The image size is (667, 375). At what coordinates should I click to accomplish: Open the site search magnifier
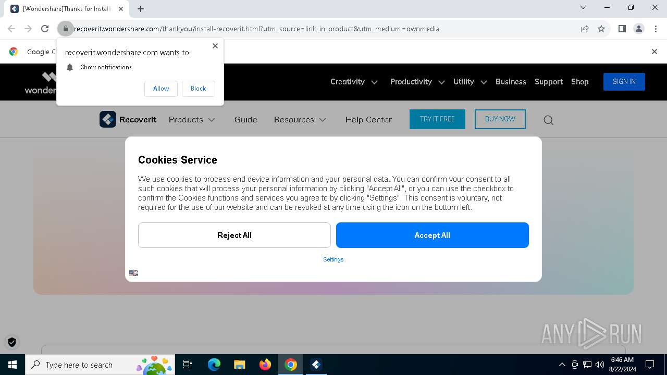pyautogui.click(x=548, y=120)
